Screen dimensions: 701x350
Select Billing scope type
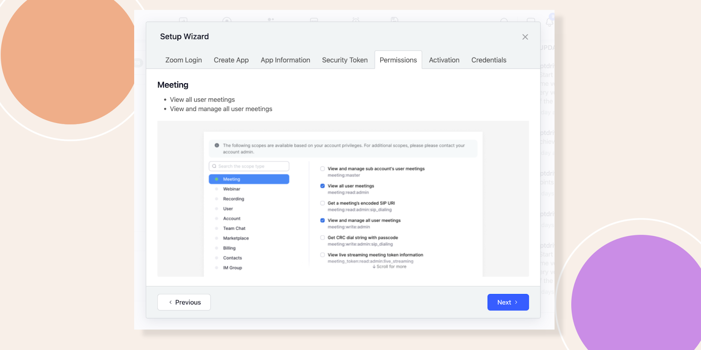[229, 248]
